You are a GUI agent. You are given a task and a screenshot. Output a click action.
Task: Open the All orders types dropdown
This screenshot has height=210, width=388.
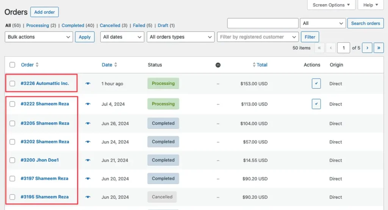pyautogui.click(x=180, y=37)
